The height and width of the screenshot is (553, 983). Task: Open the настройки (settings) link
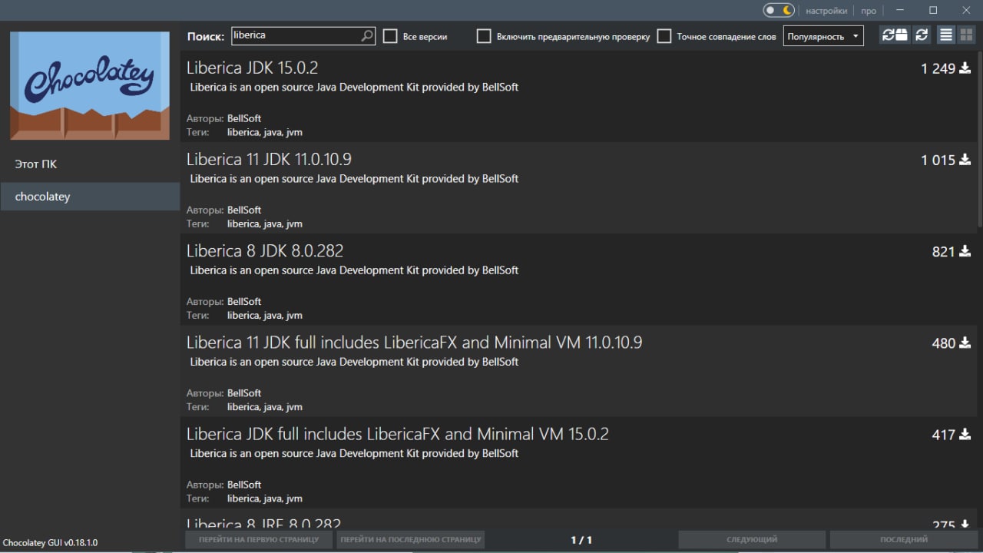(x=826, y=11)
